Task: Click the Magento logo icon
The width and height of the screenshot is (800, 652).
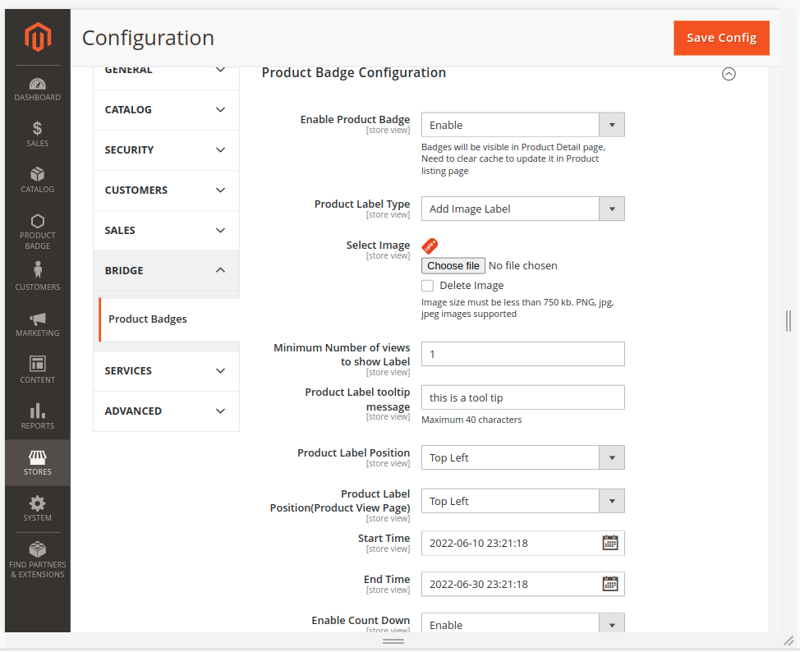Action: [x=38, y=37]
